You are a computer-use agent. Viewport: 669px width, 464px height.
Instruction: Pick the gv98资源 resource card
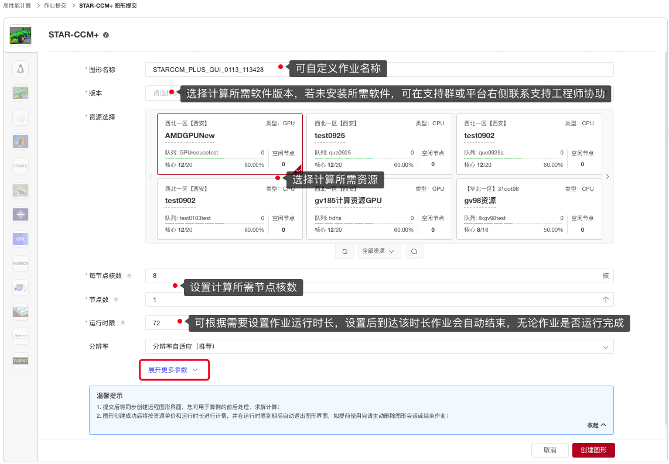pos(528,209)
